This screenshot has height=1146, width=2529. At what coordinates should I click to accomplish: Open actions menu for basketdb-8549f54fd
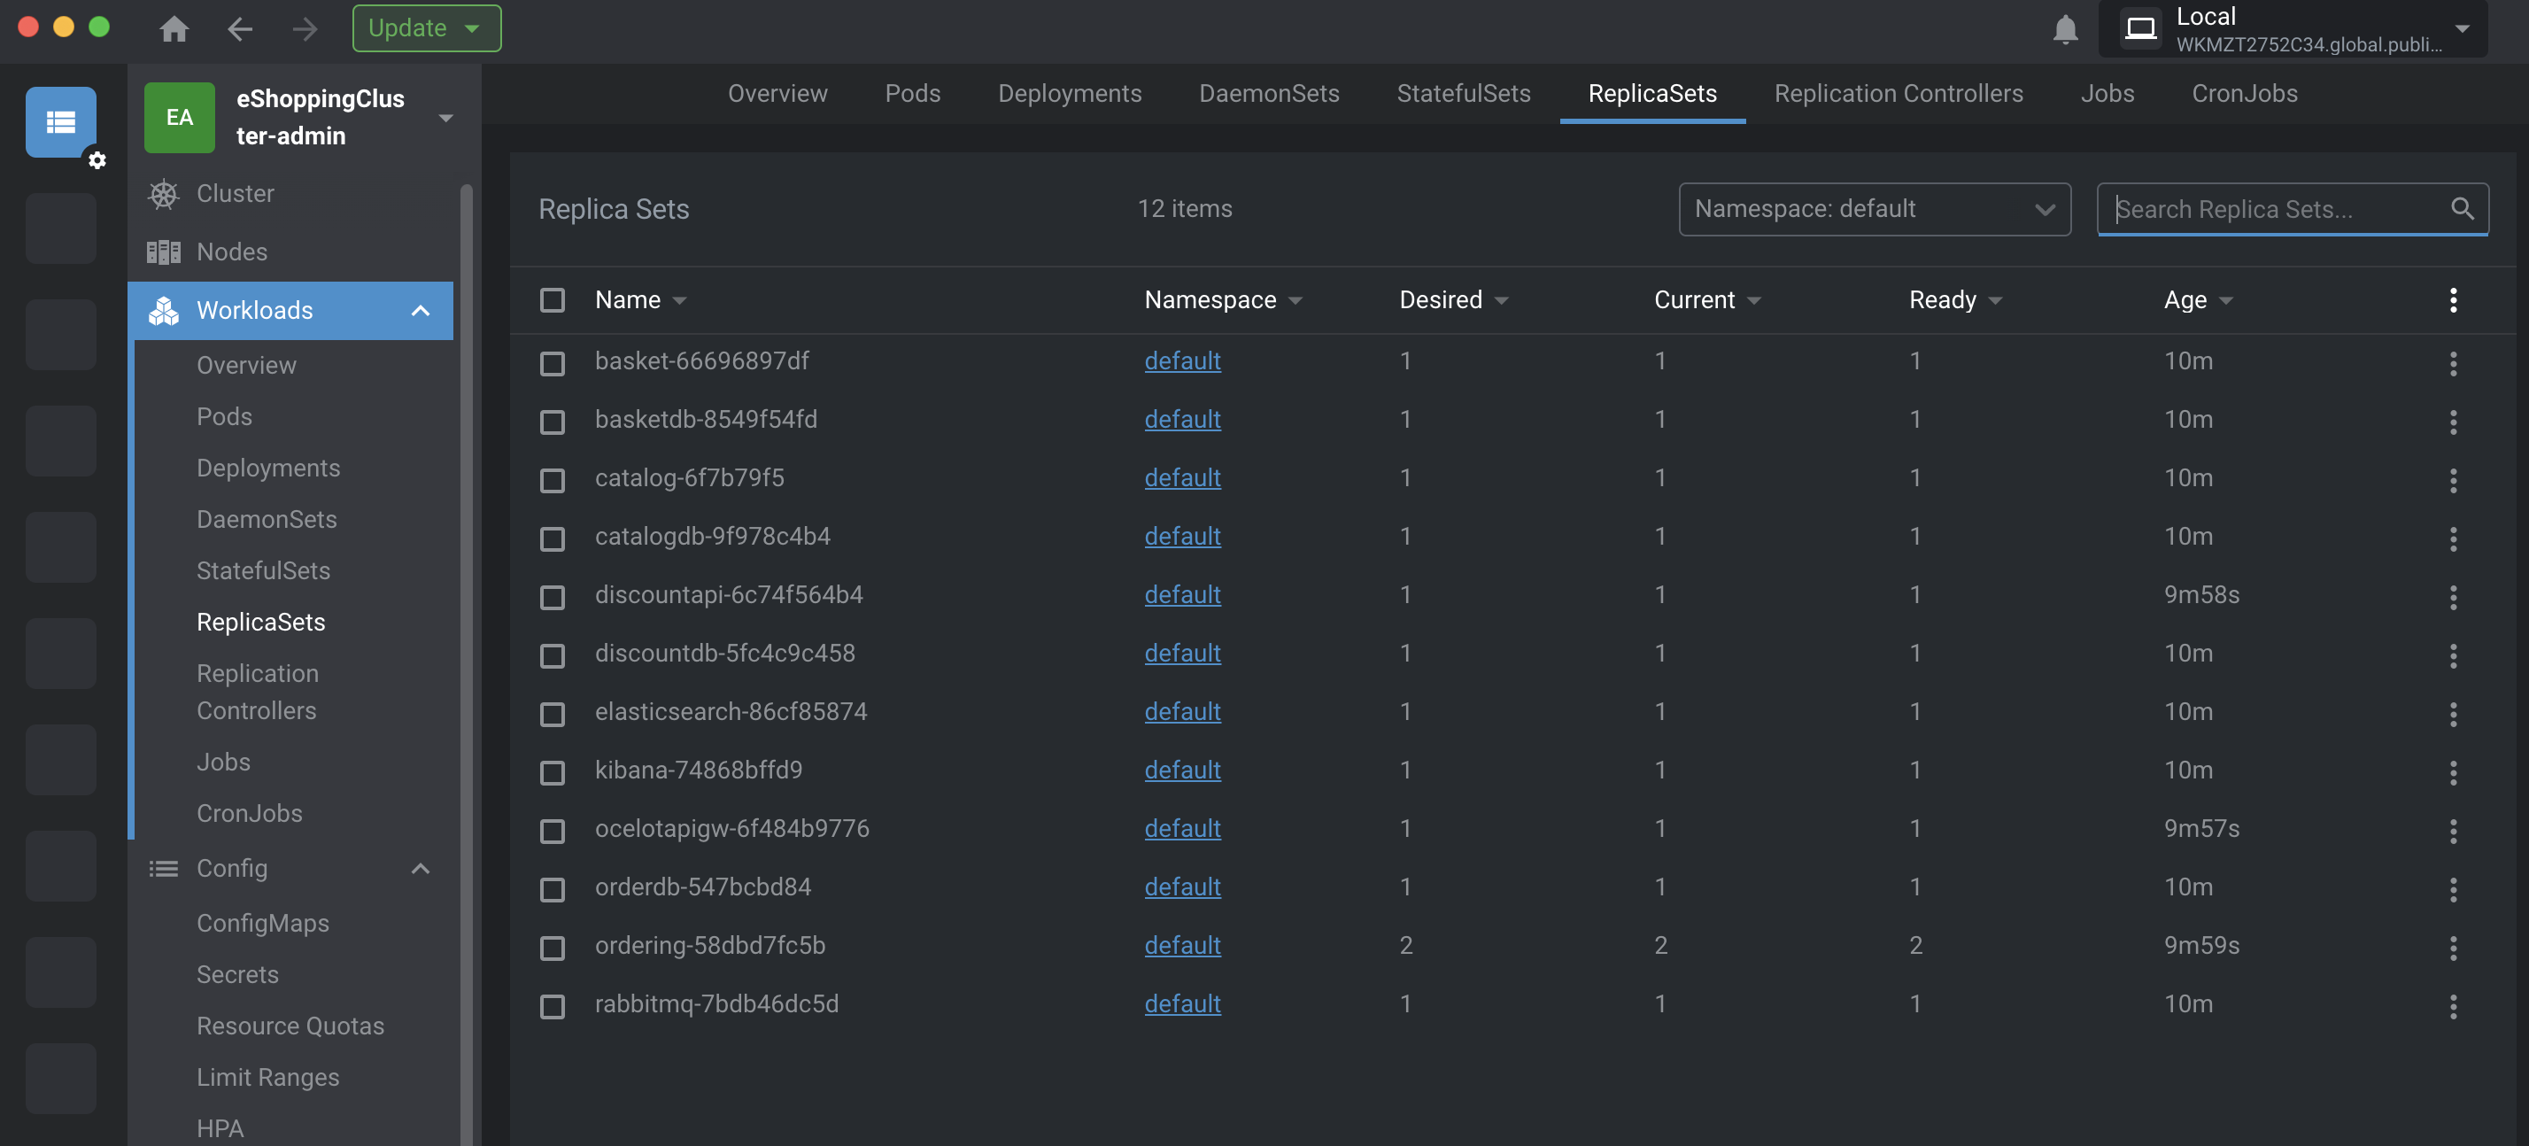point(2453,422)
